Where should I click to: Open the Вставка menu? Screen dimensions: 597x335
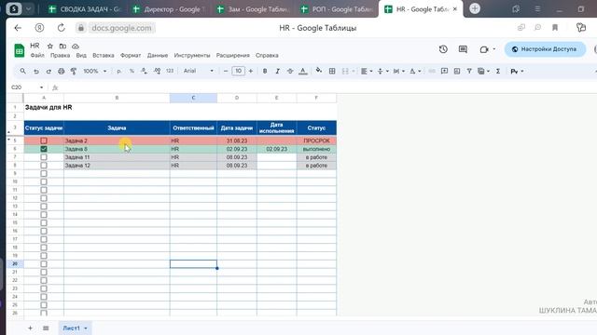(104, 56)
